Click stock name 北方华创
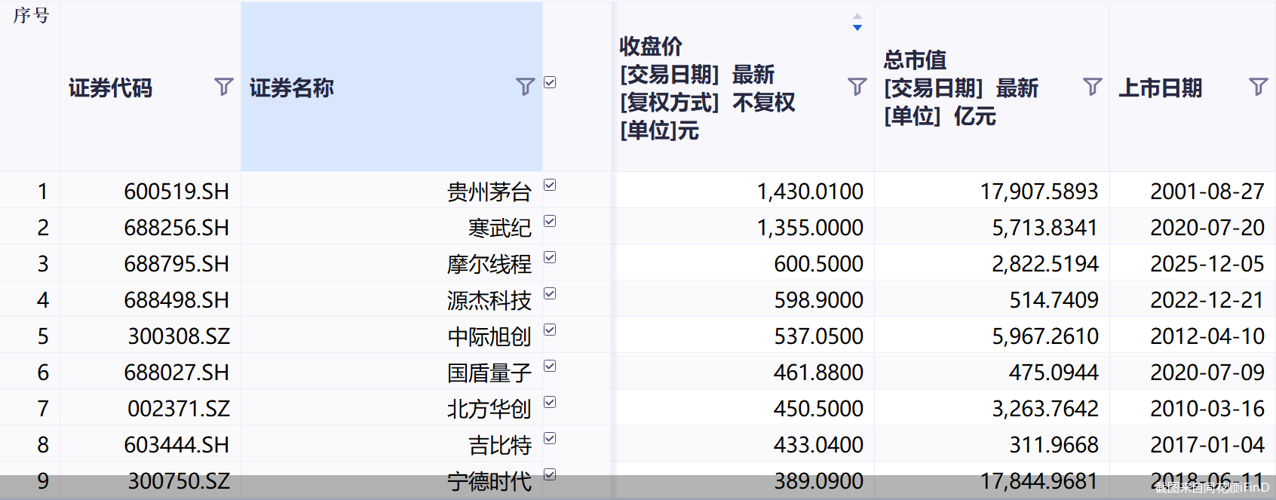1276x500 pixels. pyautogui.click(x=489, y=409)
